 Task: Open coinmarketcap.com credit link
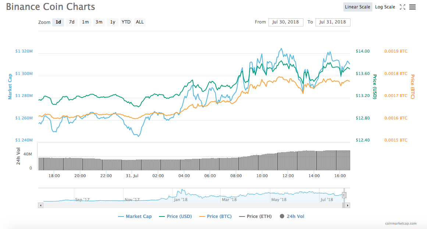click(x=401, y=223)
